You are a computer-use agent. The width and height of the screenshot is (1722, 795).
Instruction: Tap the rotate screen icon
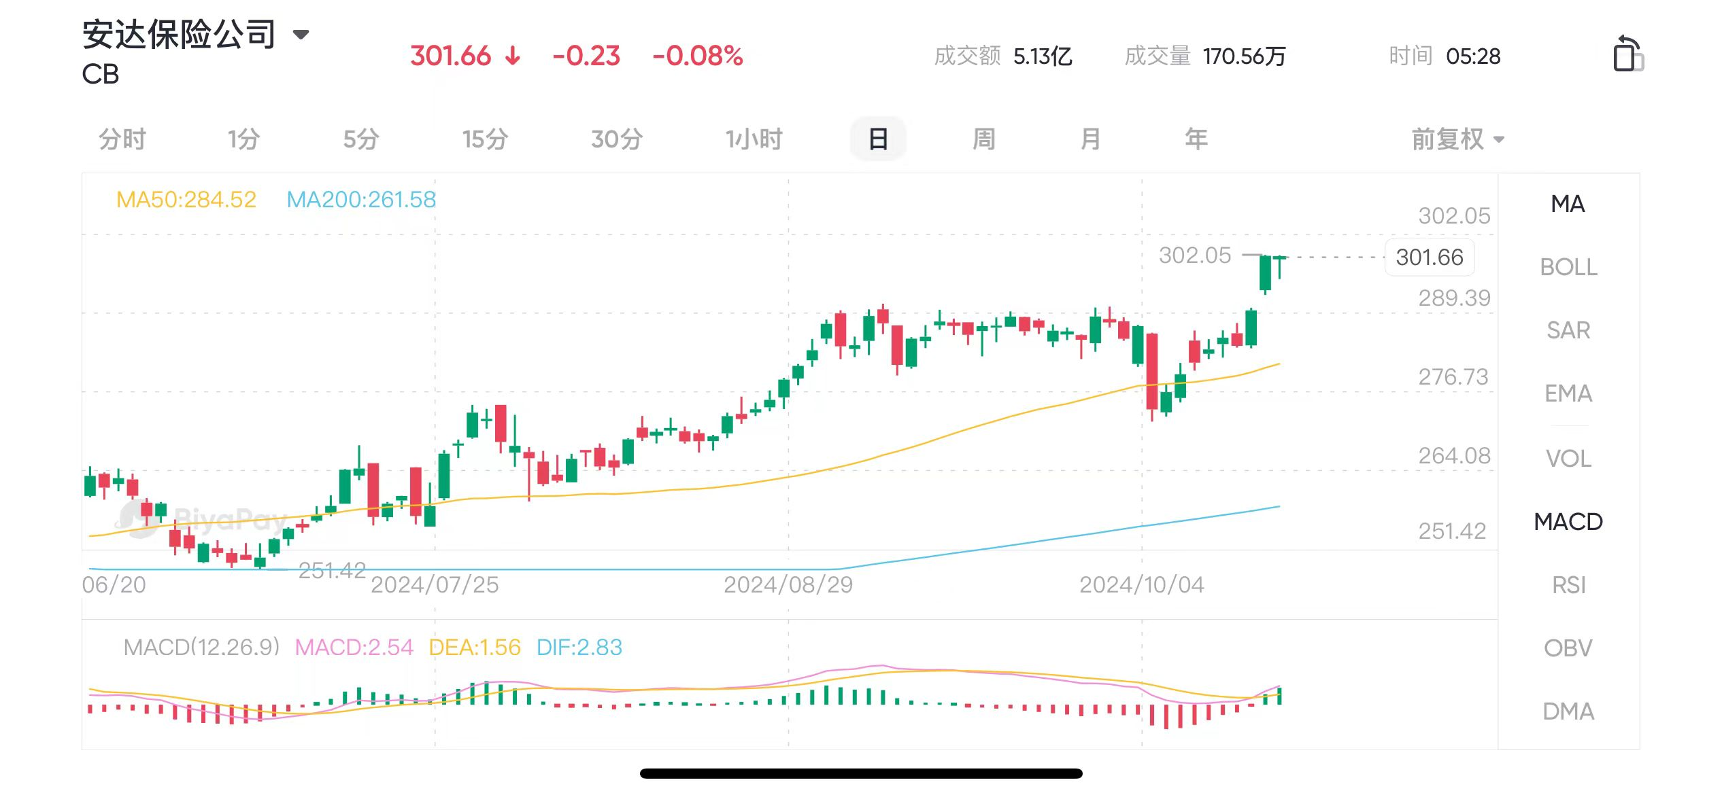pos(1628,54)
